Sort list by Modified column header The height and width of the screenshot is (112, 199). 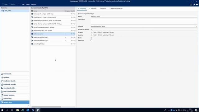73,11
